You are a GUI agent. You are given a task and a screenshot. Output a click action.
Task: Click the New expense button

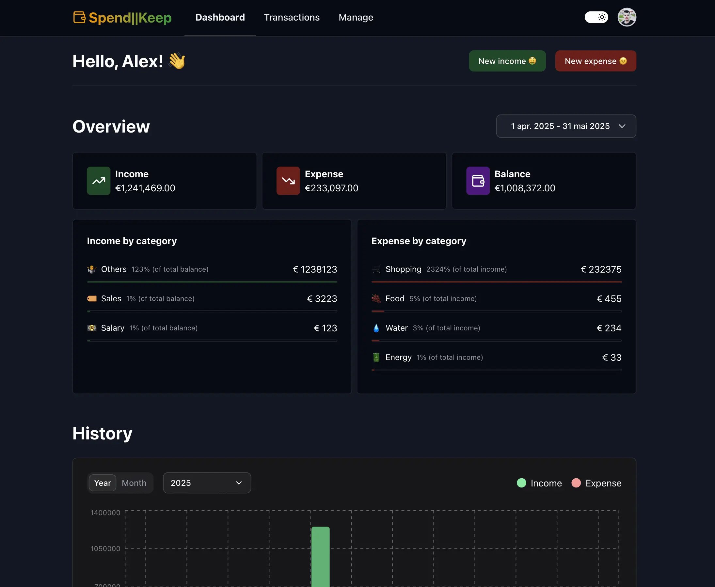click(x=595, y=61)
